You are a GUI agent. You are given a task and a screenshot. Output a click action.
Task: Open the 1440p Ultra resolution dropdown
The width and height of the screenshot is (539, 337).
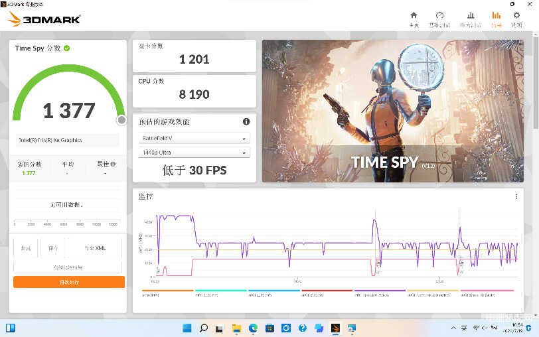pos(194,152)
